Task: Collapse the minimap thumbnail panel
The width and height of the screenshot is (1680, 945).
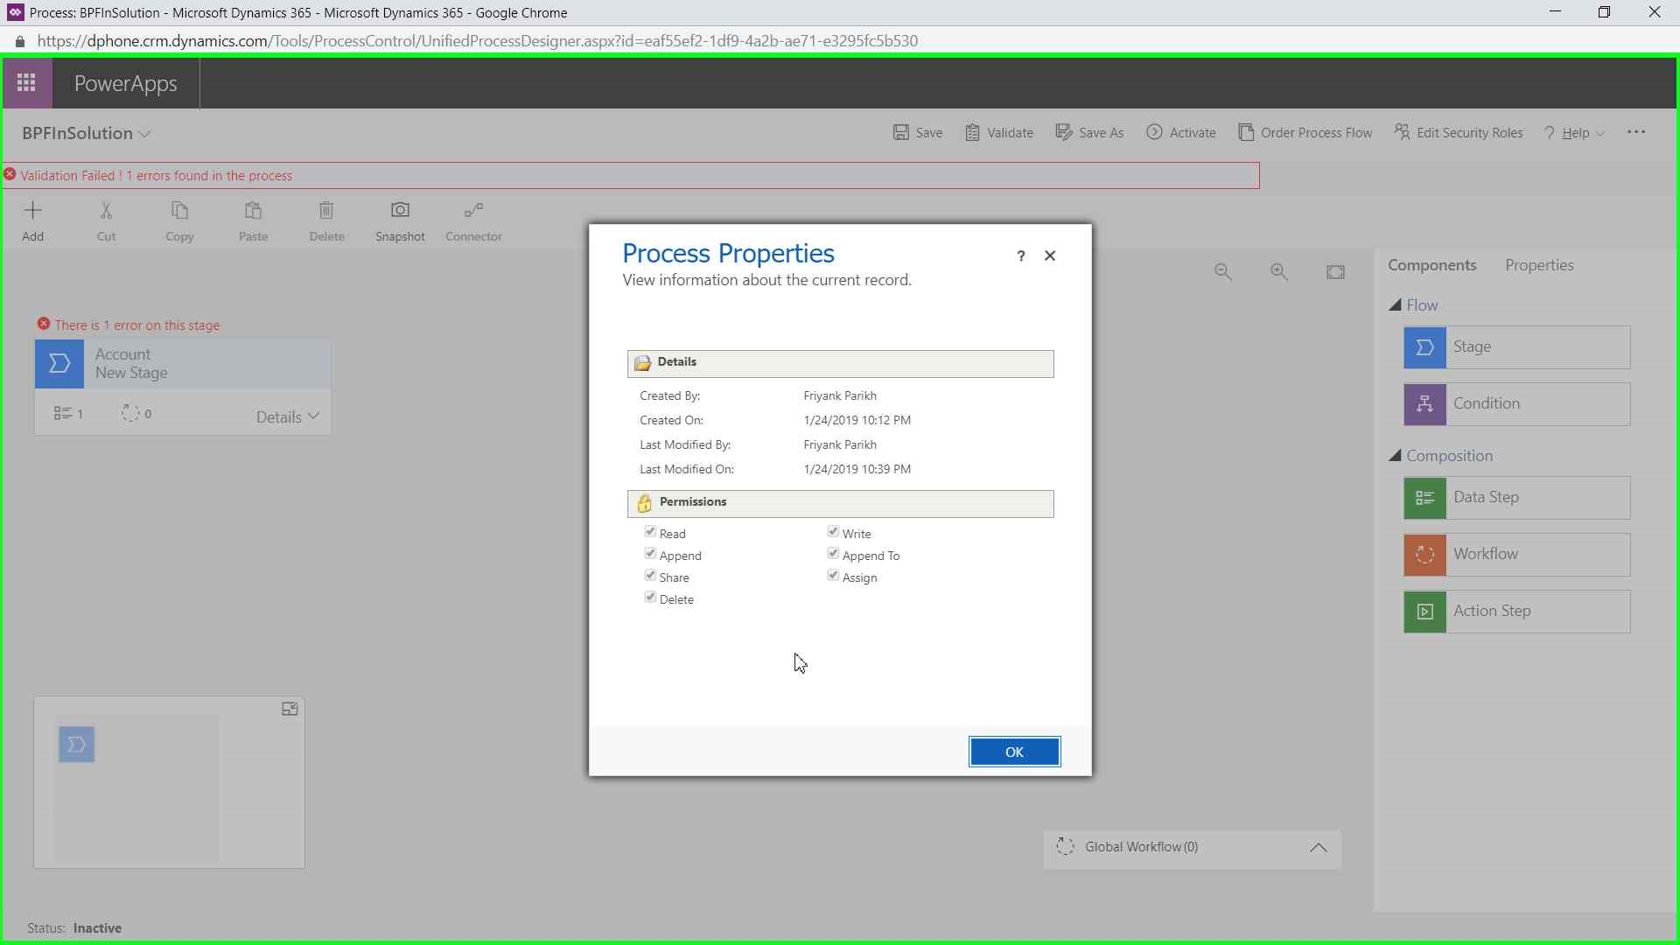Action: (x=290, y=709)
